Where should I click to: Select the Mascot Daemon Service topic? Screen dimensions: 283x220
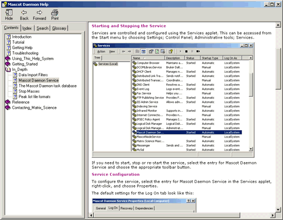pyautogui.click(x=38, y=80)
